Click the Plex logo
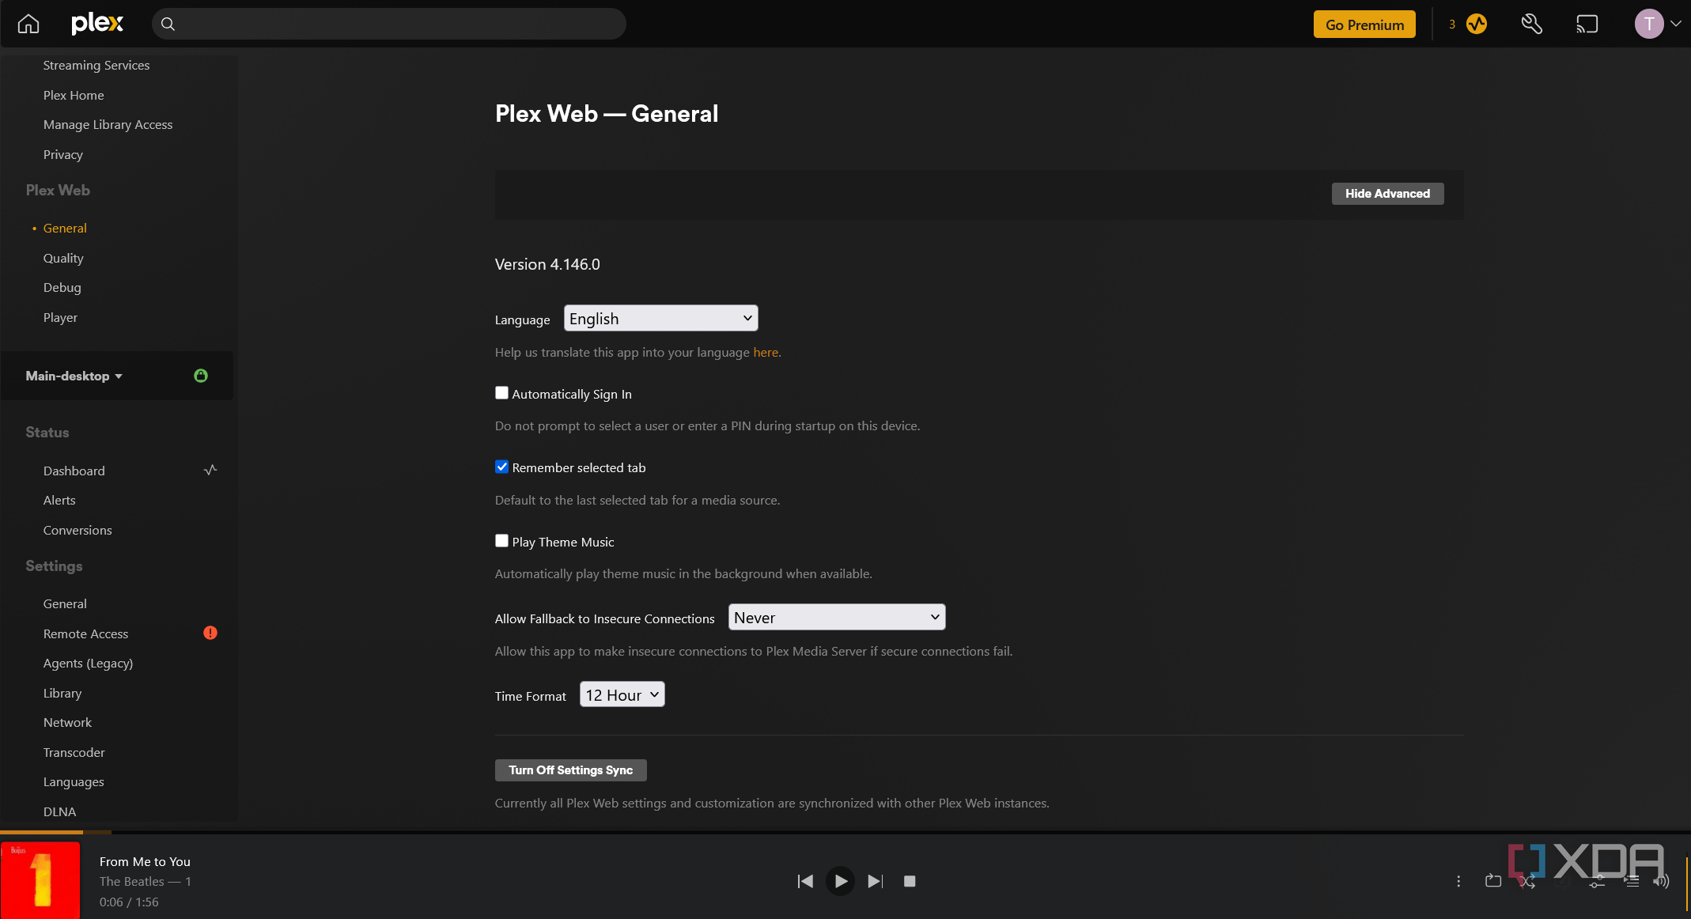The width and height of the screenshot is (1691, 919). pyautogui.click(x=97, y=24)
